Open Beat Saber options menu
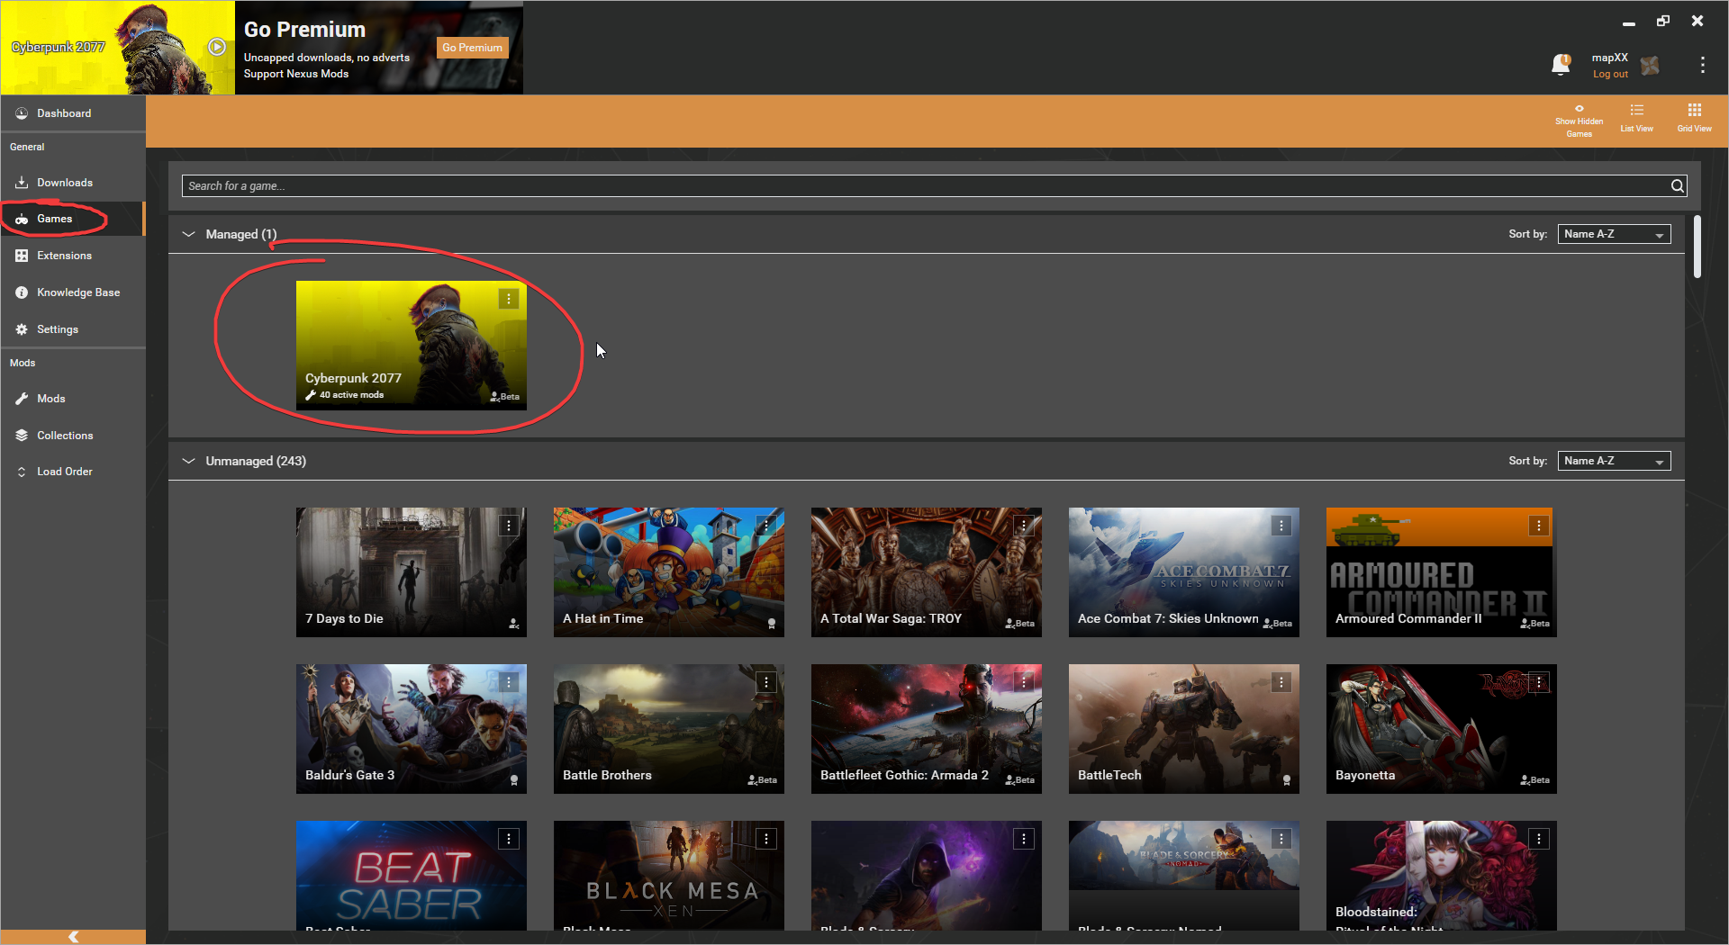 pos(509,839)
